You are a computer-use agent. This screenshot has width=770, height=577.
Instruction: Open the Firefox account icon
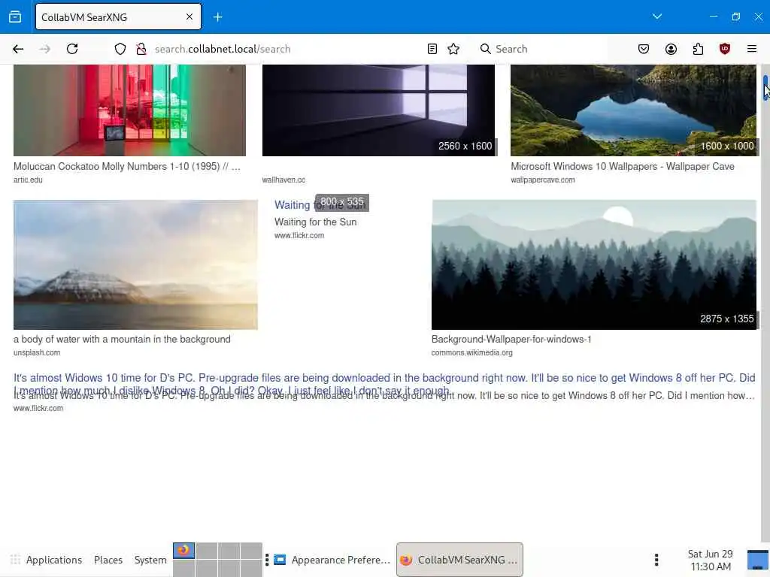click(671, 49)
